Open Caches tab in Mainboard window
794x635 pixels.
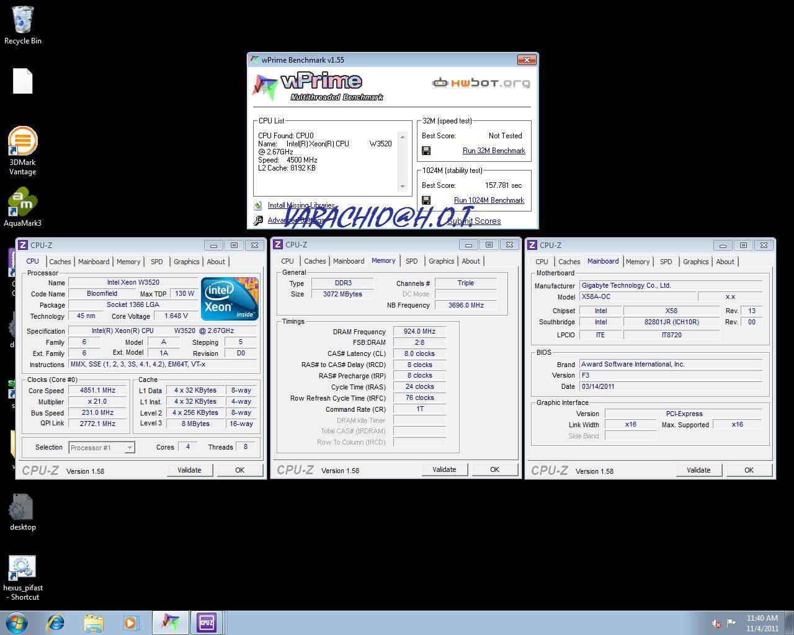(x=569, y=262)
